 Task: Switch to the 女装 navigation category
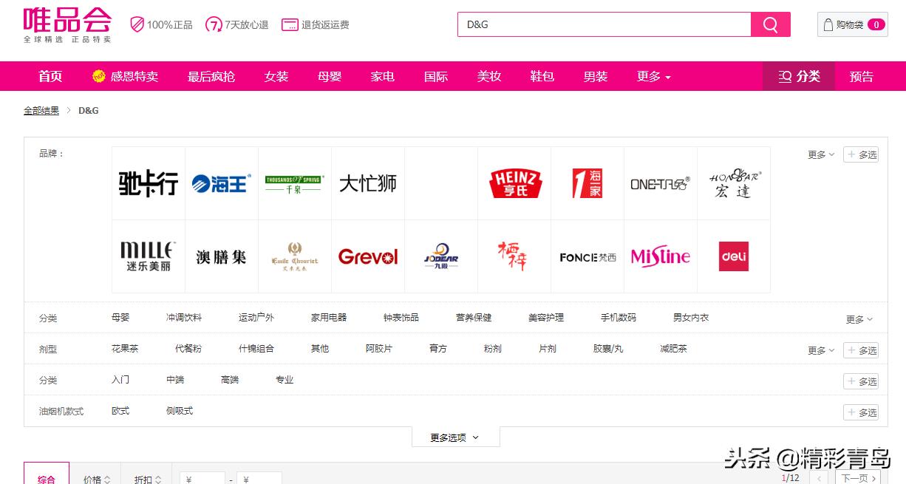pyautogui.click(x=276, y=76)
